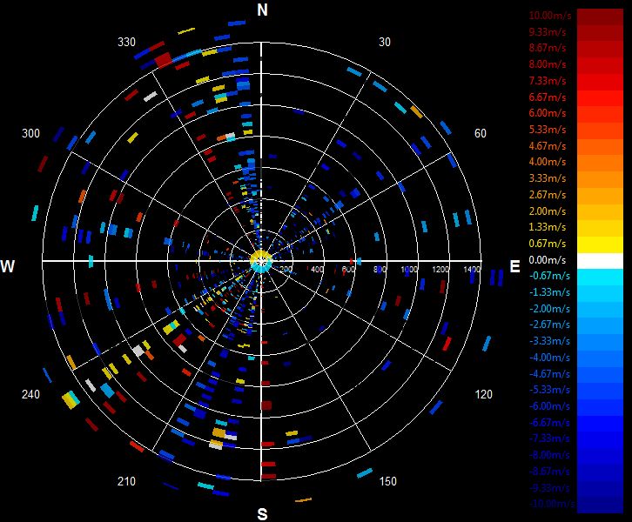Click the -7.33m/s legend label

(x=549, y=438)
